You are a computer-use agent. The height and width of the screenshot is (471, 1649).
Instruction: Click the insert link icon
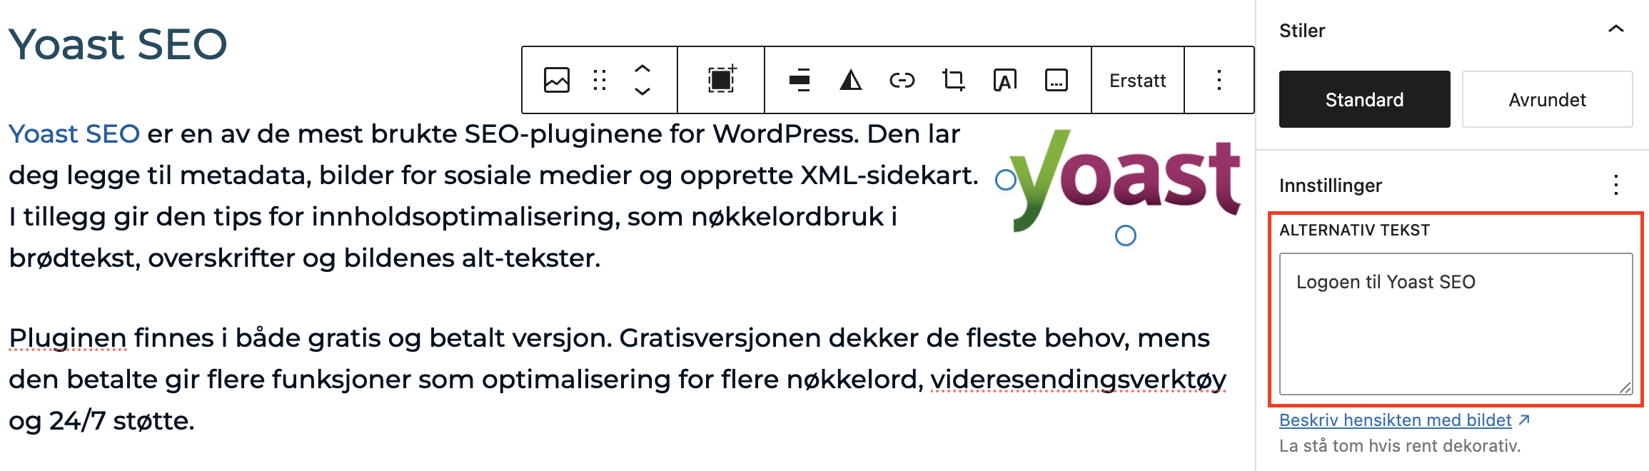(x=902, y=80)
